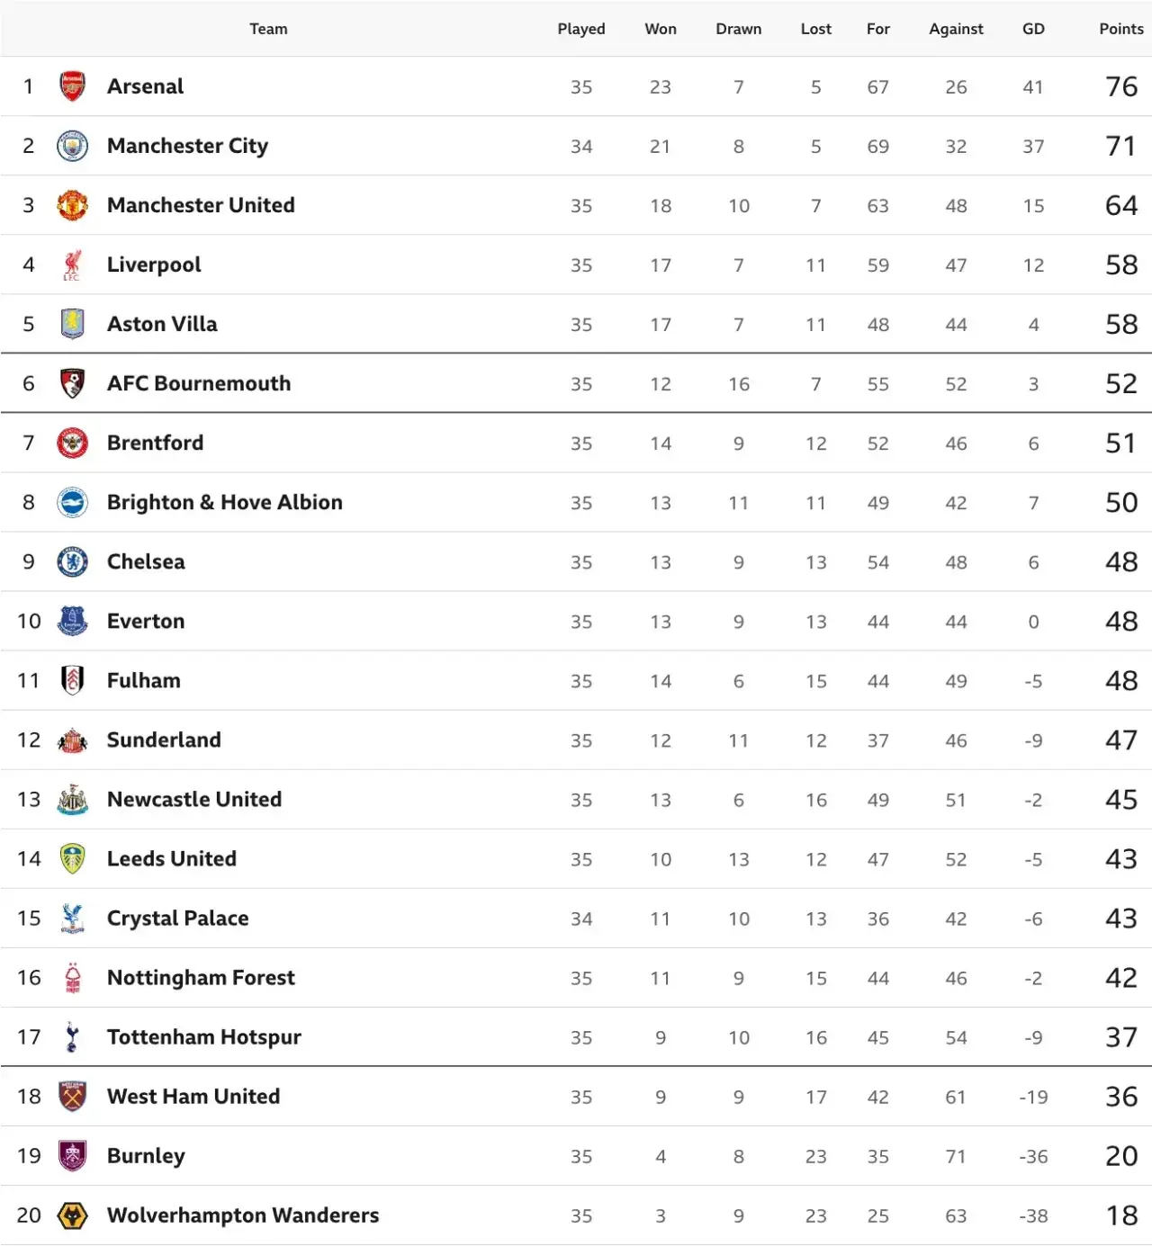
Task: Open the Nottingham Forest team page
Action: [x=201, y=978]
